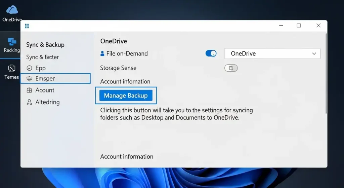Click the Altedring person icon
This screenshot has width=344, height=188.
pos(29,102)
